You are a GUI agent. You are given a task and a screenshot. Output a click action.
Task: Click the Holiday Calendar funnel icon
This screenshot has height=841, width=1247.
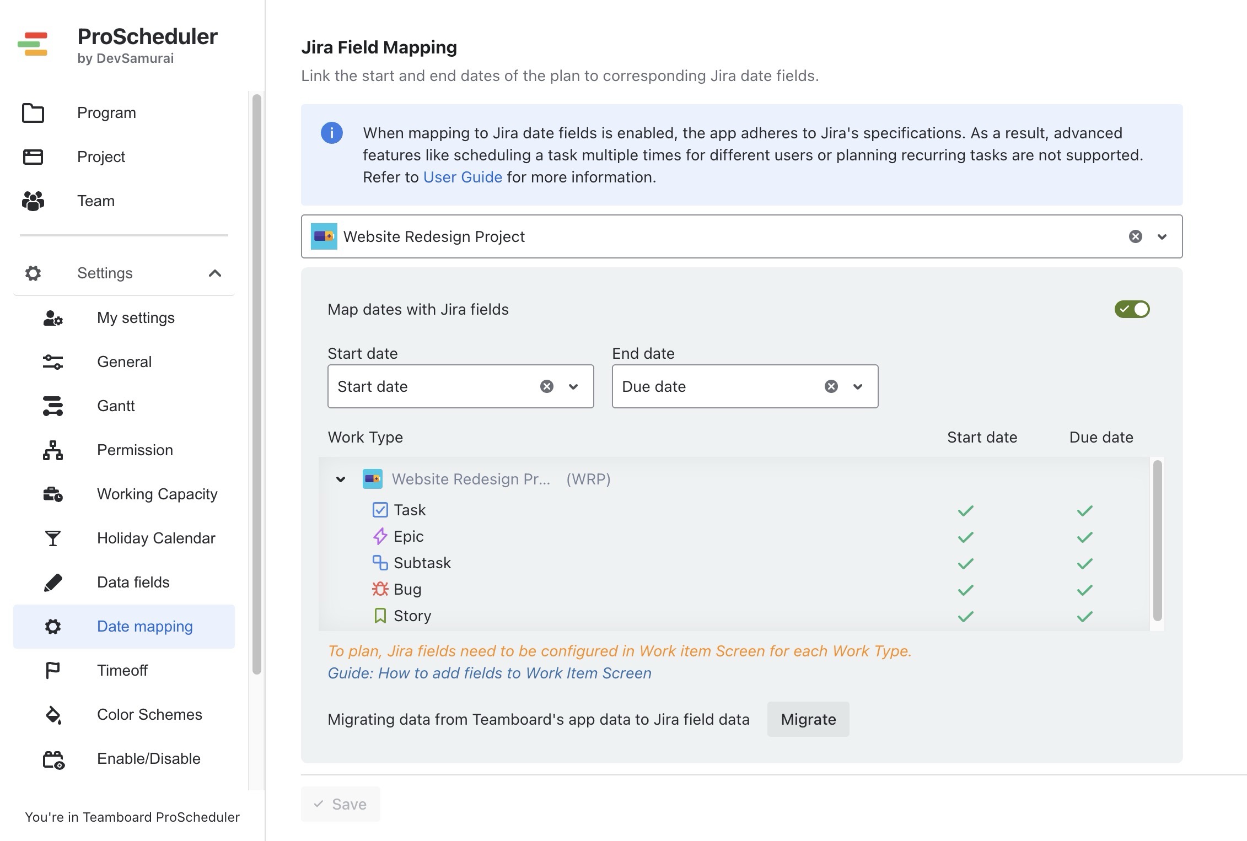(52, 538)
